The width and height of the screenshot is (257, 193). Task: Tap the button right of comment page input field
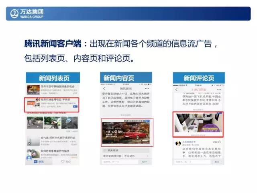(x=217, y=162)
